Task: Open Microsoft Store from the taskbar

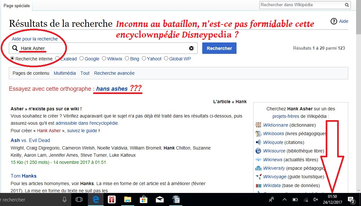Action: coord(143,199)
